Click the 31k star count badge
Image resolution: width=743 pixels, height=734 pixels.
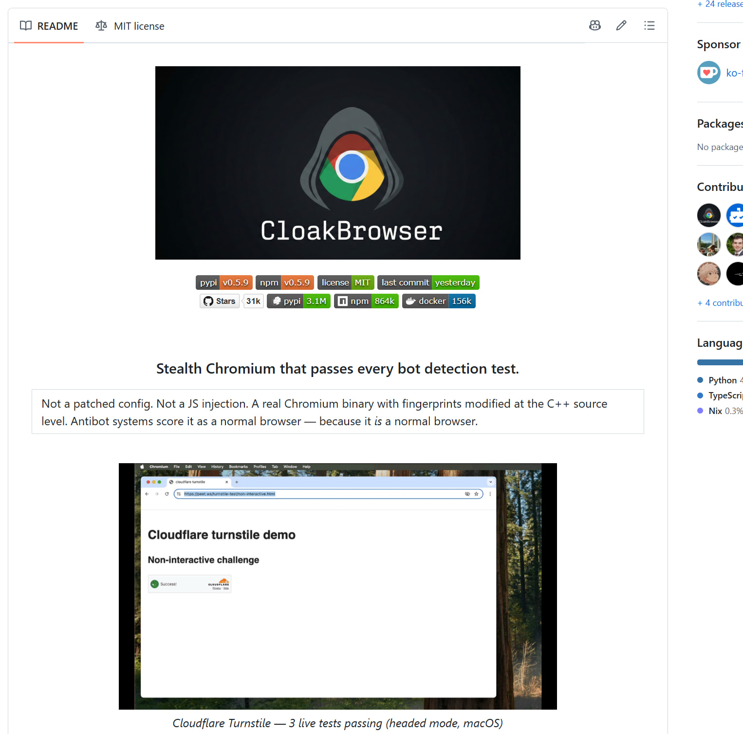(253, 301)
